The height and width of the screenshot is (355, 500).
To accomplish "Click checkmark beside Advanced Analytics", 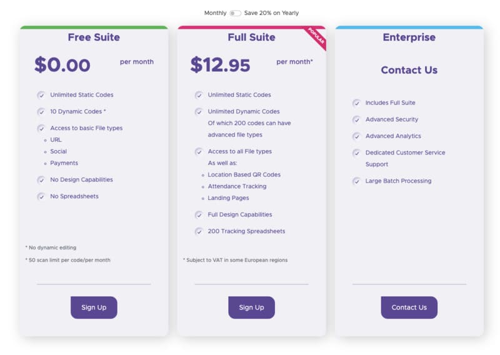I will coord(356,136).
